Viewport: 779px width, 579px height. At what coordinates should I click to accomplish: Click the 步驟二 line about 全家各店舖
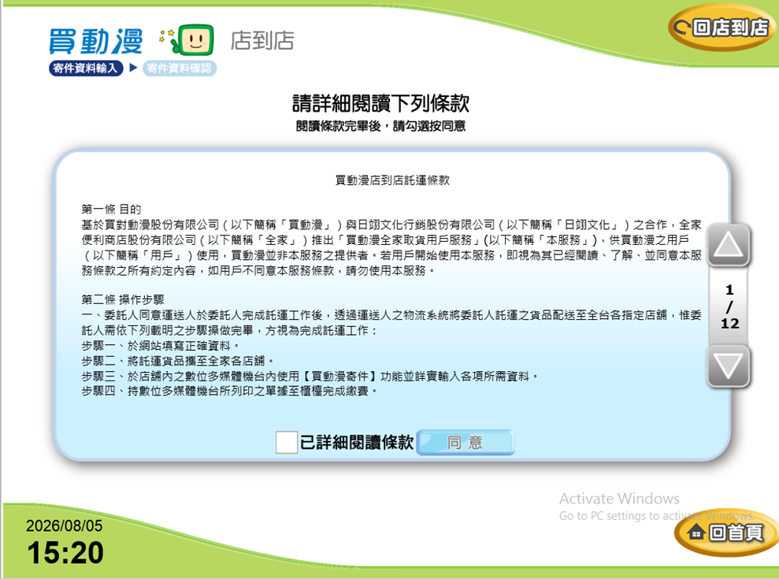coord(177,361)
